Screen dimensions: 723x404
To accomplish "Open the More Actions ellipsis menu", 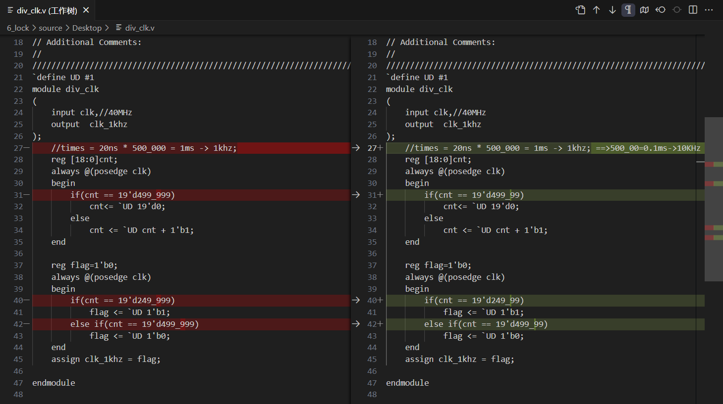I will 709,10.
